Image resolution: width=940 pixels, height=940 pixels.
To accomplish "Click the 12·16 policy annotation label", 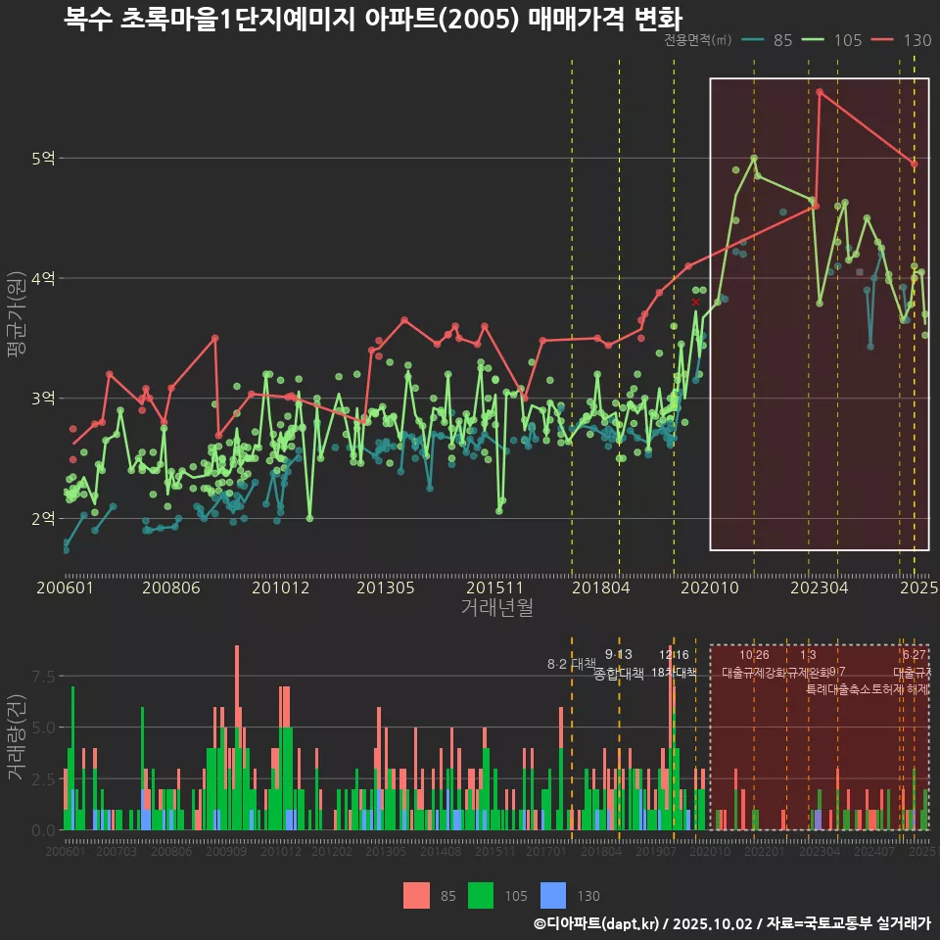I will pos(674,663).
